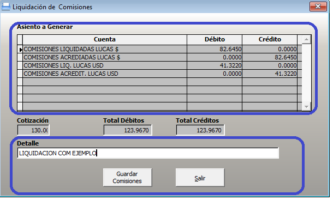Viewport: 333px width, 200px height.
Task: Select row COMISIONES ACREDIADAS LUCAS $
Action: coord(160,57)
